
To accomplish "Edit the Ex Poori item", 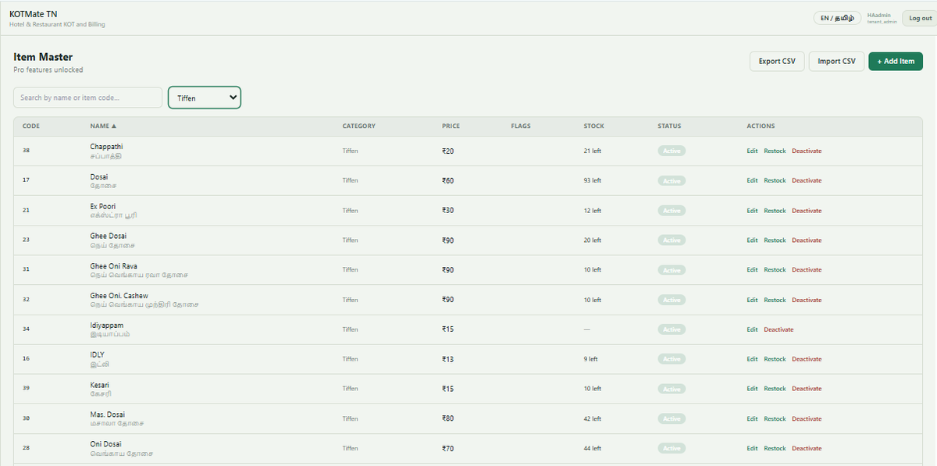I will pos(752,211).
